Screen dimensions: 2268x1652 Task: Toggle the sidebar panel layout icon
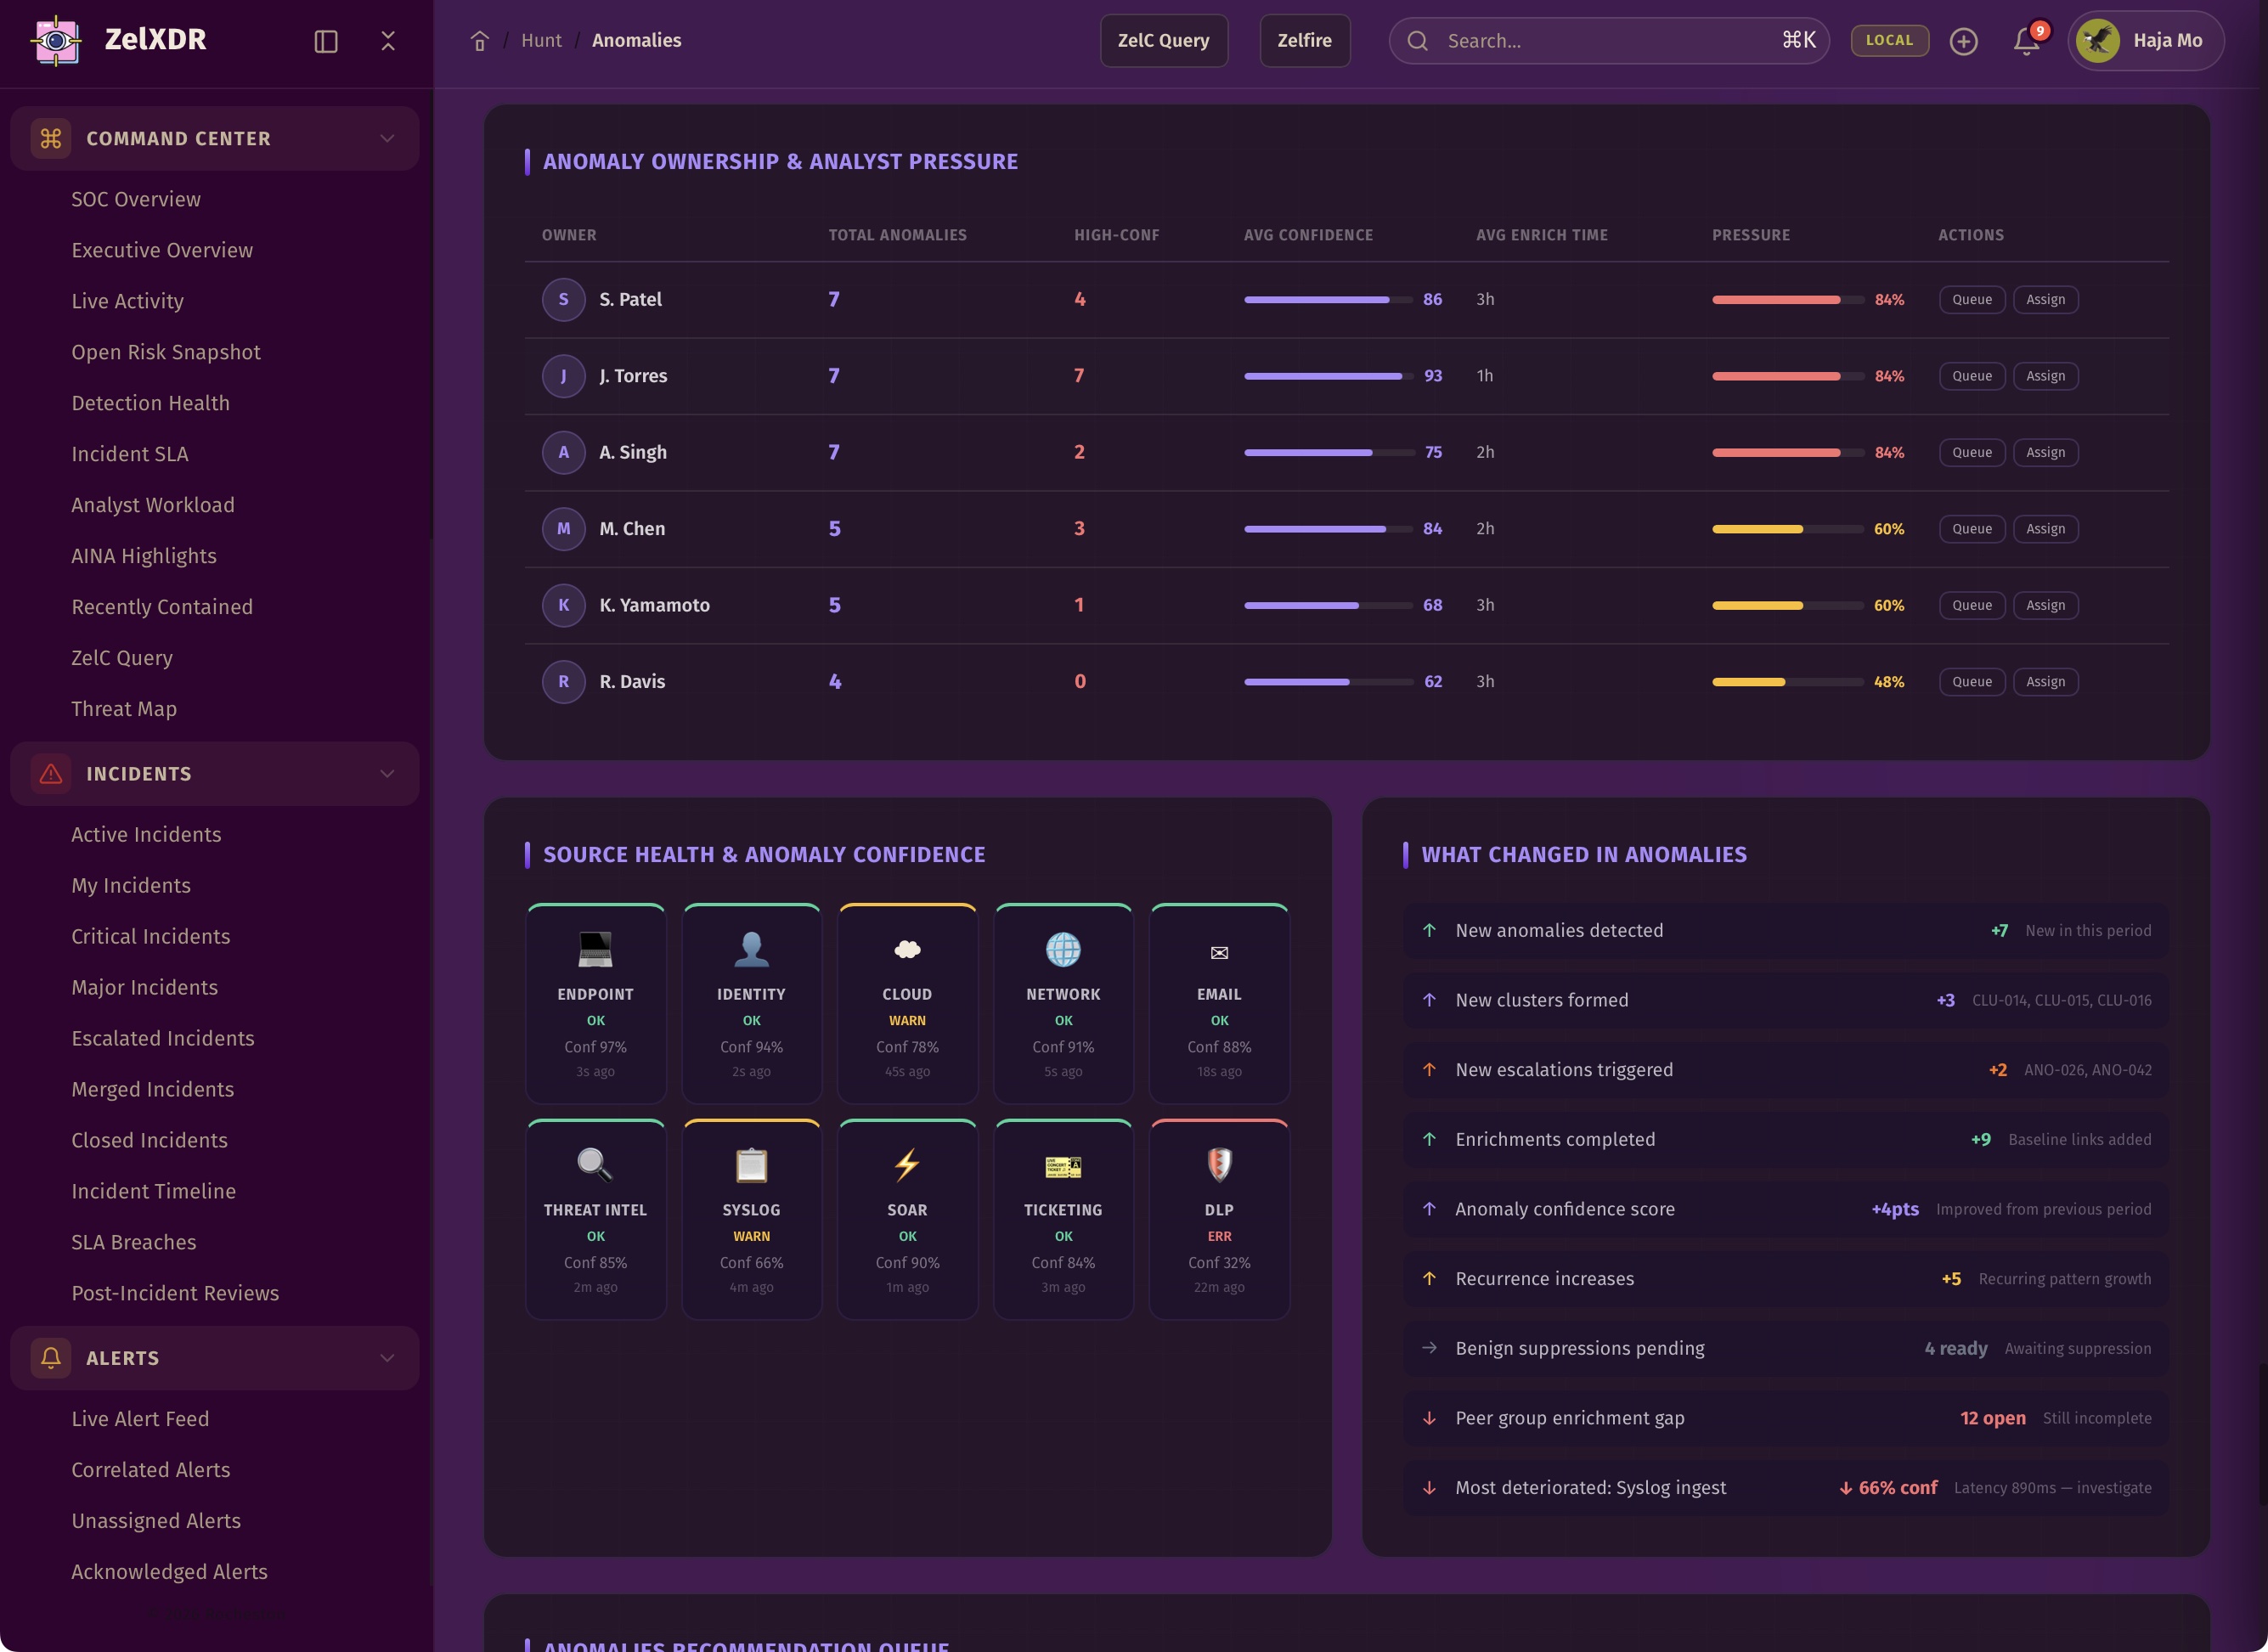coord(326,41)
